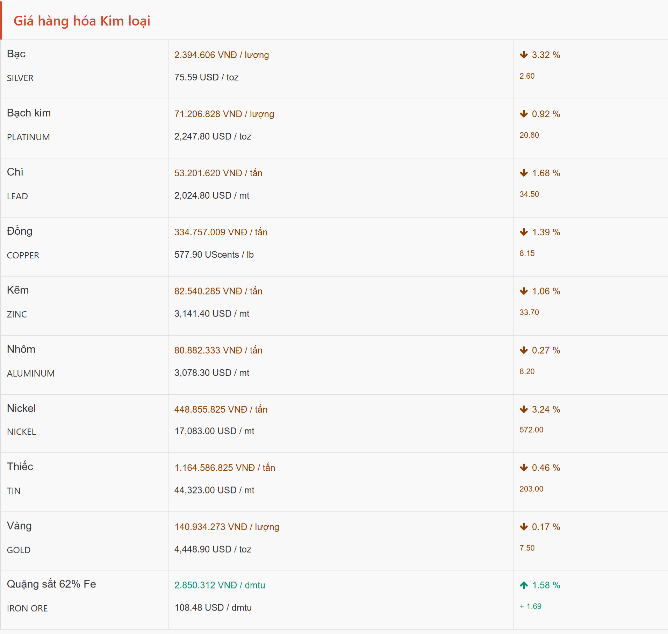Image resolution: width=668 pixels, height=634 pixels.
Task: Open the Bạc commodity name
Action: (x=16, y=54)
